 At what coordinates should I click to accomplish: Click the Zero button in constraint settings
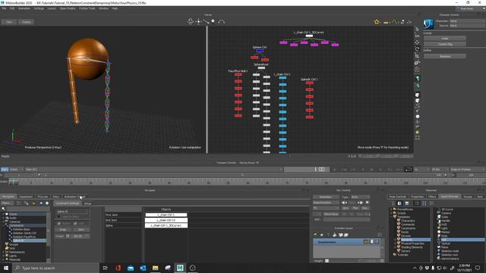click(81, 230)
